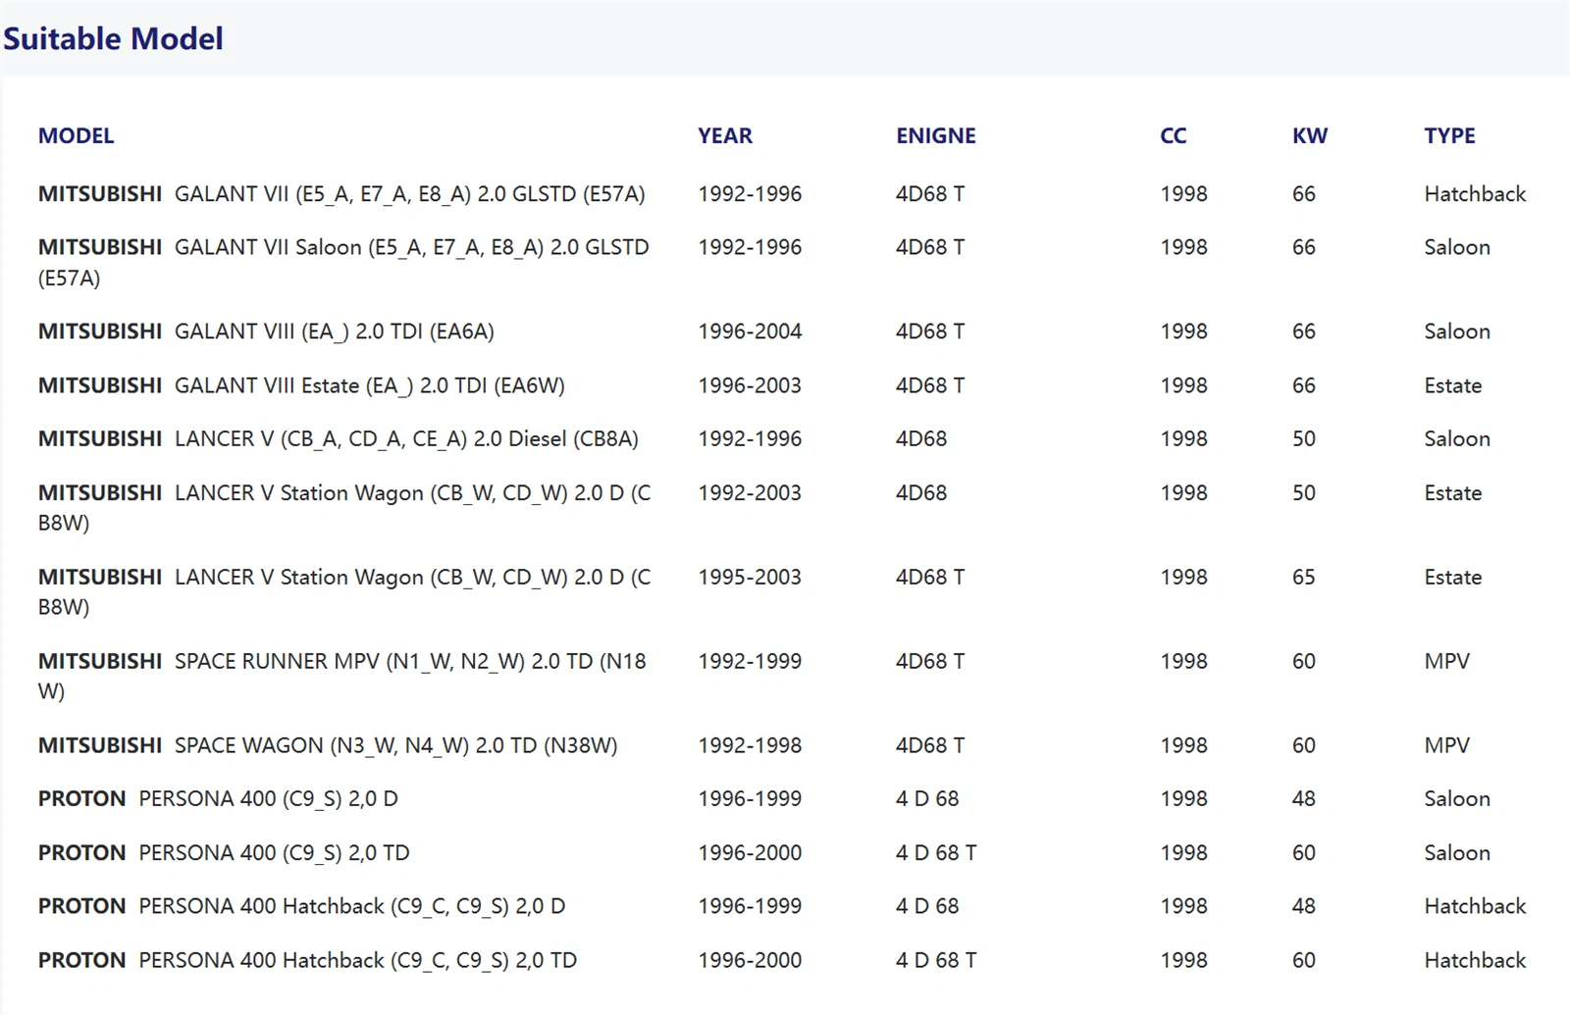Click the GALANT VII Saloon model entry
Image resolution: width=1570 pixels, height=1015 pixels.
click(x=343, y=248)
